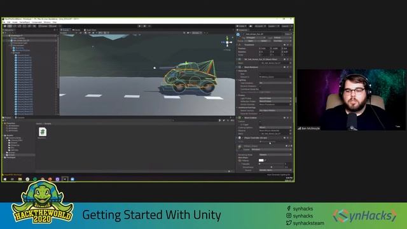Click the Position X field

(265, 48)
